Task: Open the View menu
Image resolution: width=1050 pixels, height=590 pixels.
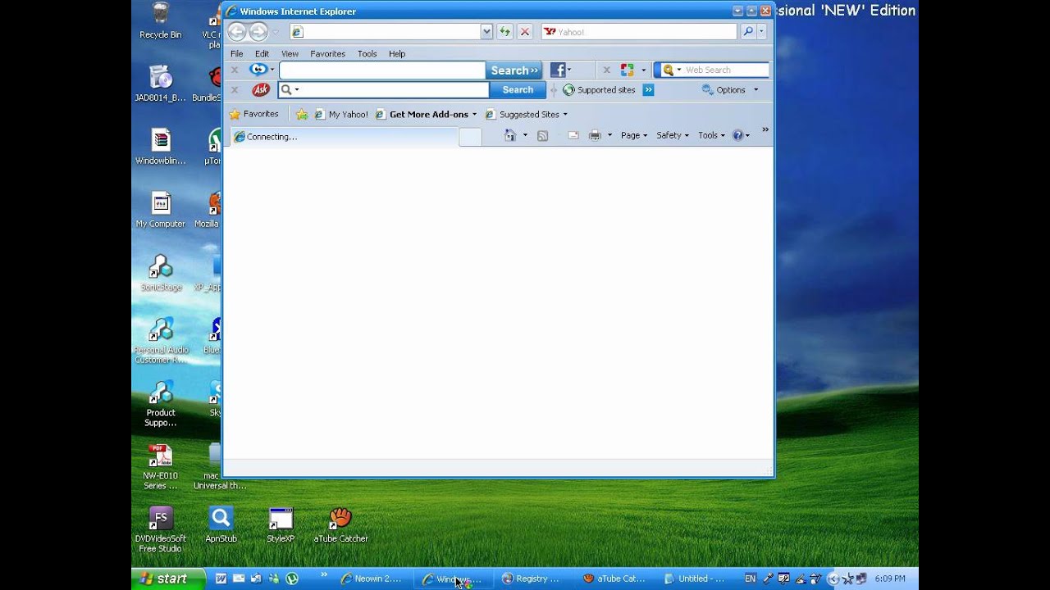Action: pyautogui.click(x=290, y=53)
